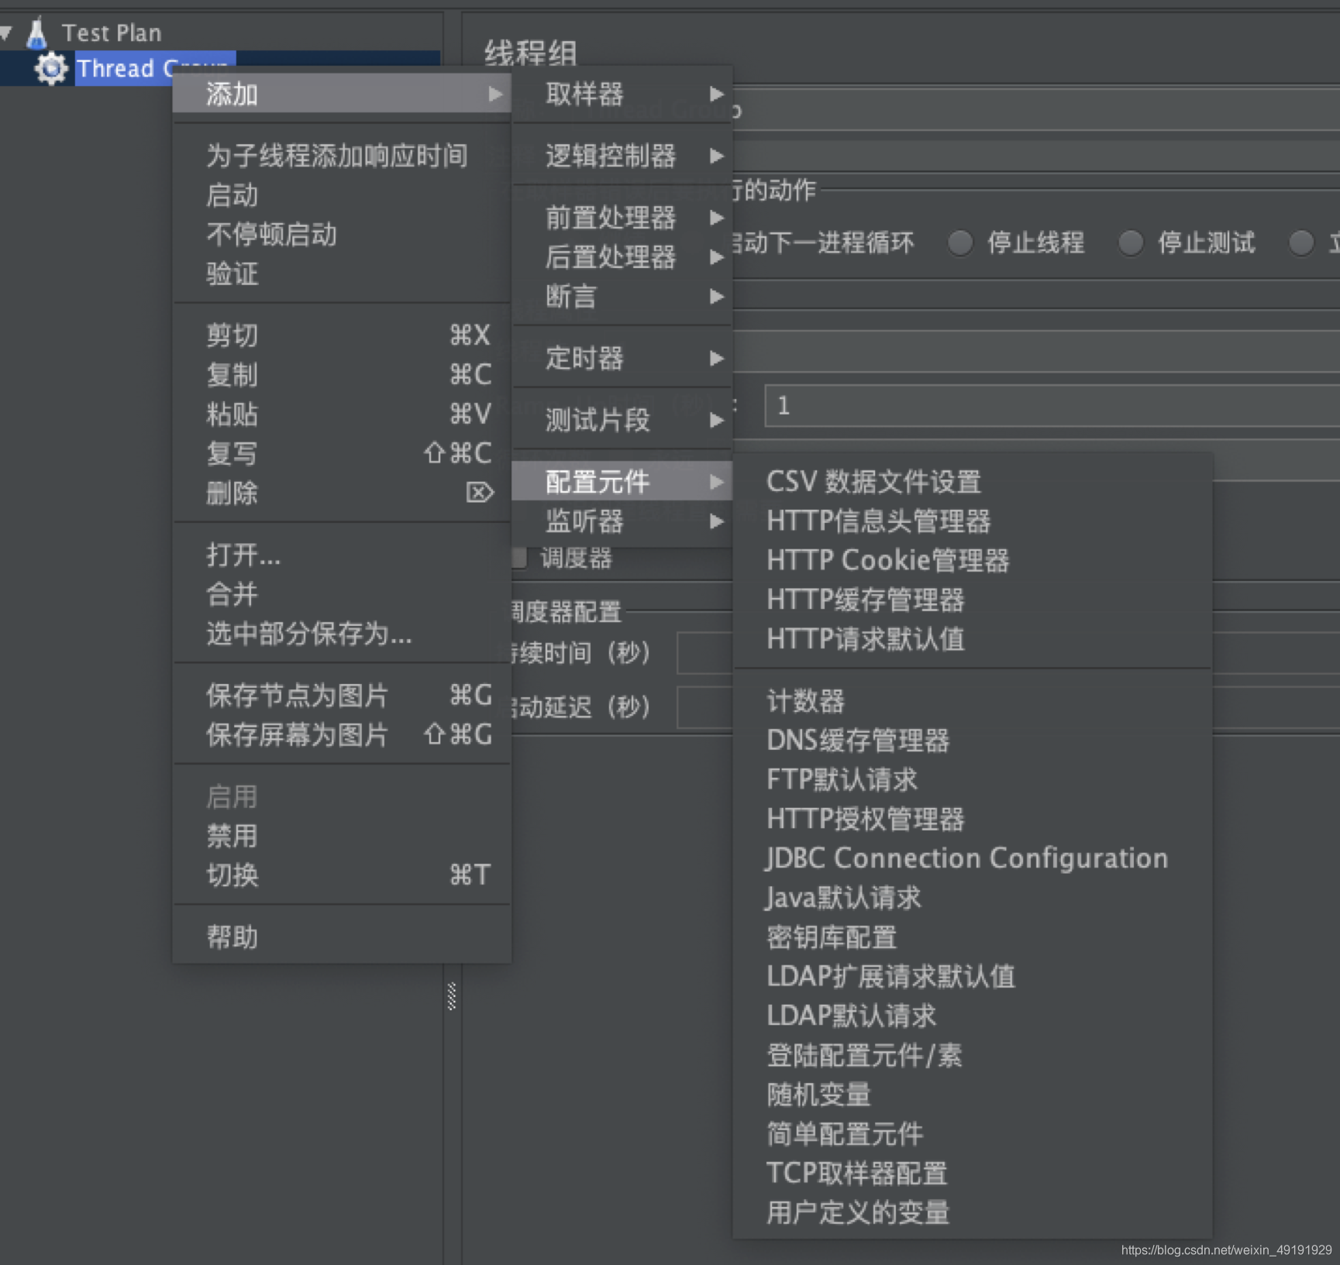This screenshot has width=1340, height=1265.
Task: Select the 停止测试 radio button
Action: pos(1132,243)
